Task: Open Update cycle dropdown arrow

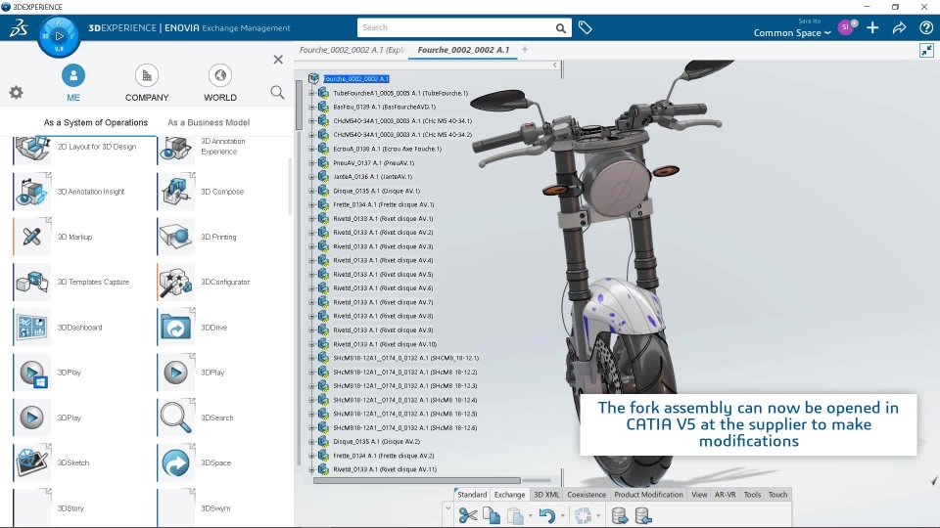Action: point(597,516)
